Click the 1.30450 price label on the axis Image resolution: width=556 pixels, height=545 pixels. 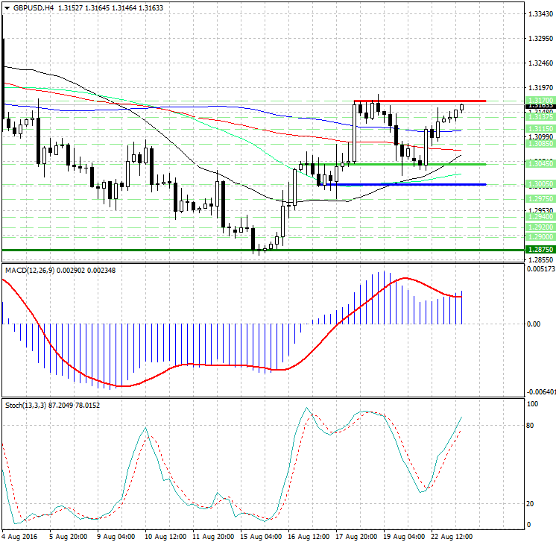(539, 164)
